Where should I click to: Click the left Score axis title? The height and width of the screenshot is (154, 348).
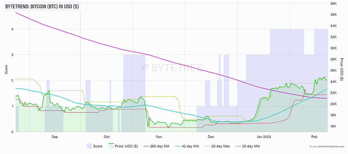point(6,69)
